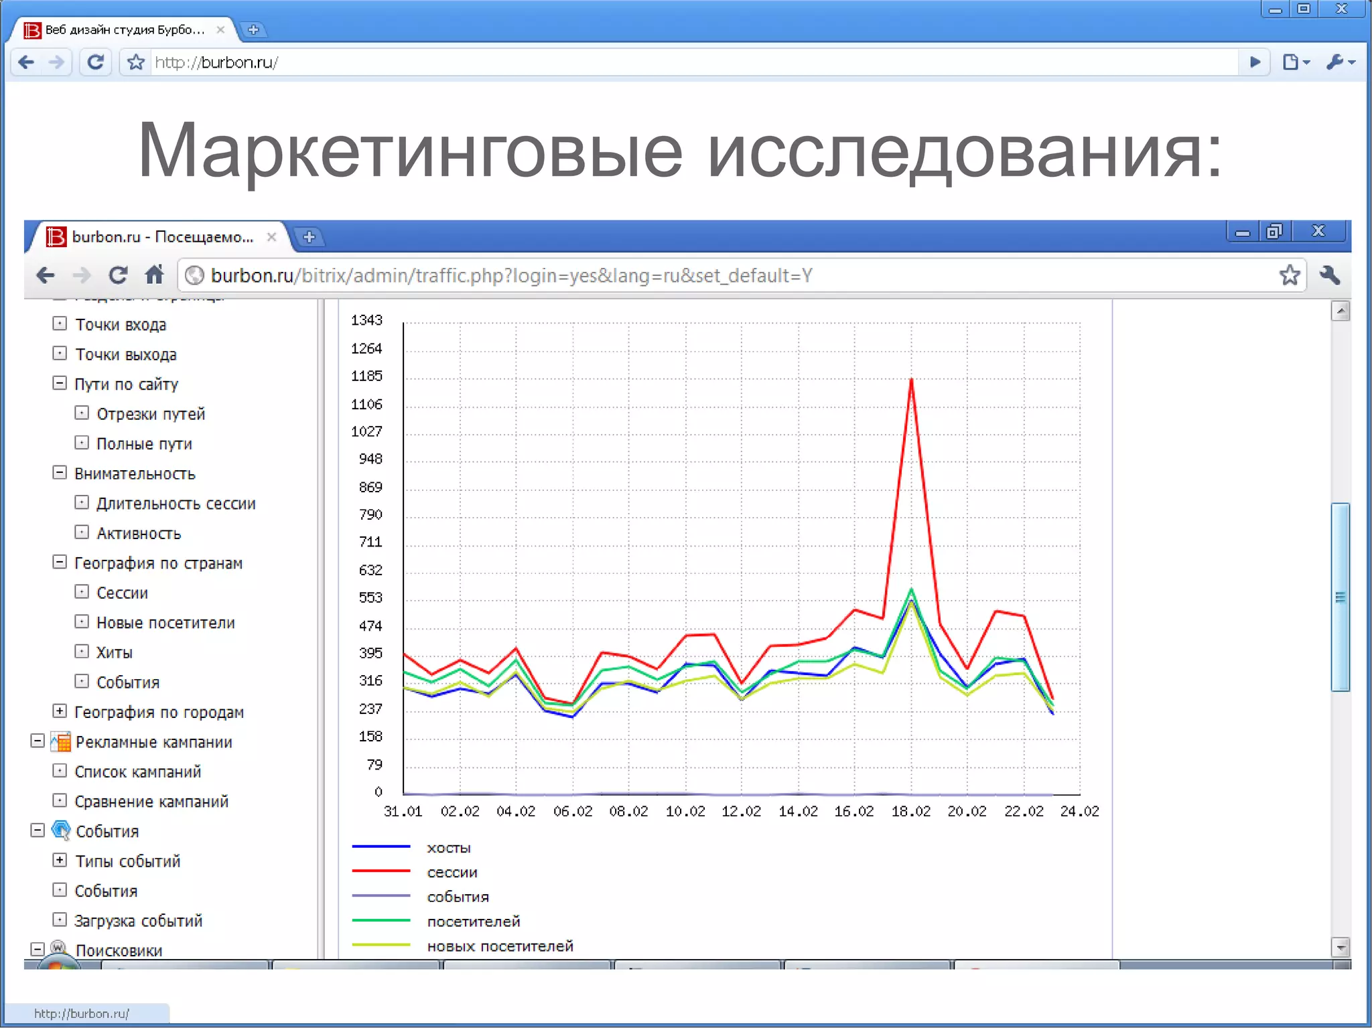This screenshot has width=1372, height=1028.
Task: Collapse События section with lightbulb icon
Action: tap(38, 830)
